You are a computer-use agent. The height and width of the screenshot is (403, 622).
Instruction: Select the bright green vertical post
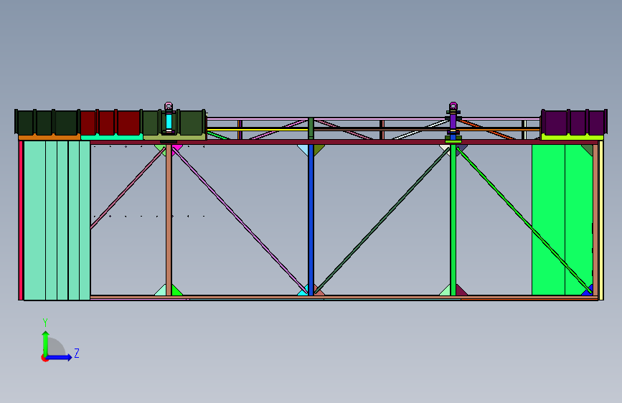(x=453, y=219)
